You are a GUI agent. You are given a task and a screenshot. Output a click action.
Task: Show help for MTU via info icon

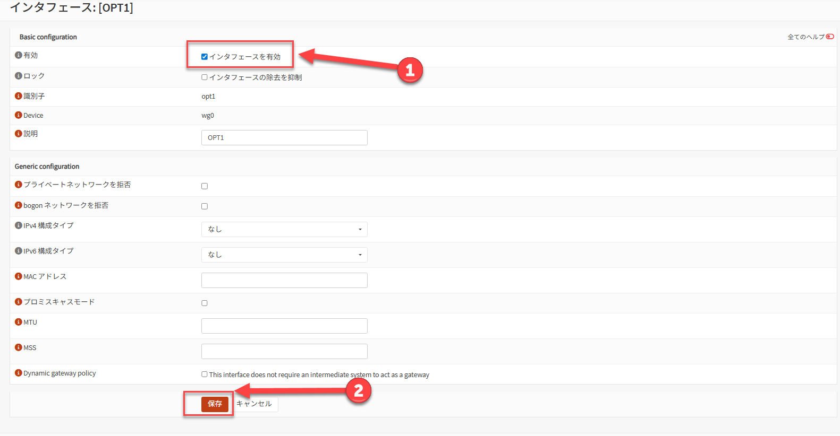click(x=19, y=322)
